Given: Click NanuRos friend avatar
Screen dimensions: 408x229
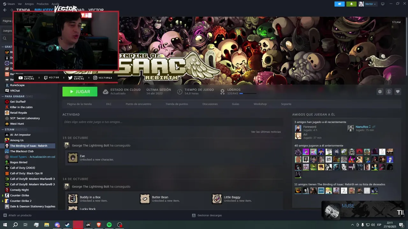Looking at the screenshot, I should tap(351, 128).
